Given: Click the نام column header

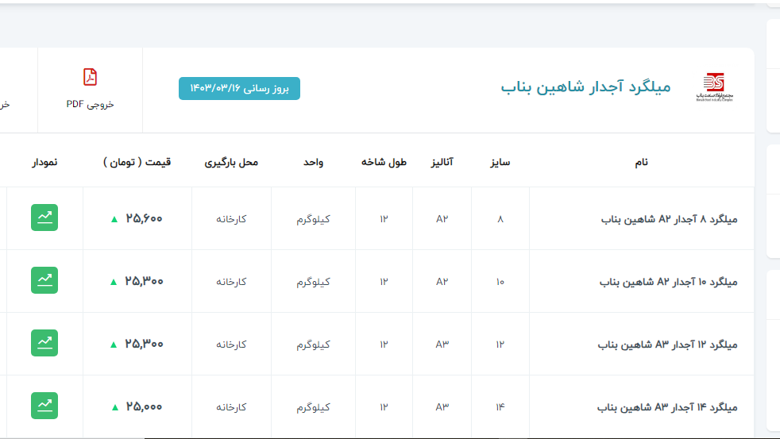Looking at the screenshot, I should click(x=641, y=162).
